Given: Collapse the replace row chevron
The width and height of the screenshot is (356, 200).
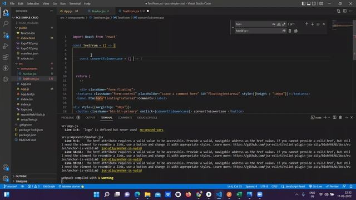Looking at the screenshot, I should coord(233,27).
